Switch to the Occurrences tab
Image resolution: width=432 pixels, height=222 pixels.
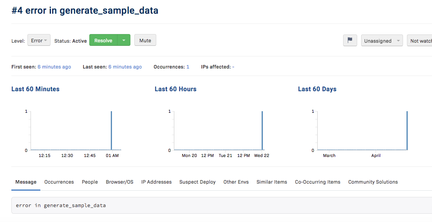tap(59, 182)
